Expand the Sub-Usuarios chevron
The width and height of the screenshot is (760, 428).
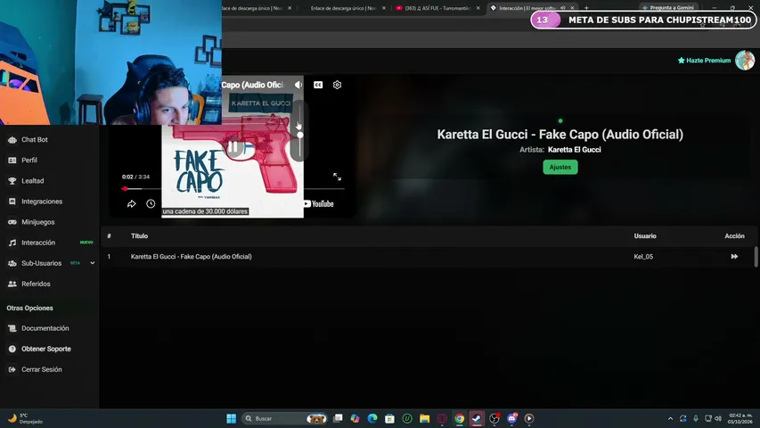pos(92,263)
